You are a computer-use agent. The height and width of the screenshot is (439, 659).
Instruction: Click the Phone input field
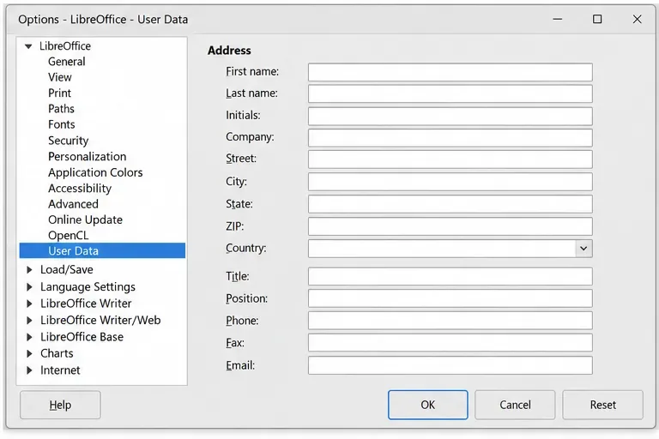coord(450,321)
